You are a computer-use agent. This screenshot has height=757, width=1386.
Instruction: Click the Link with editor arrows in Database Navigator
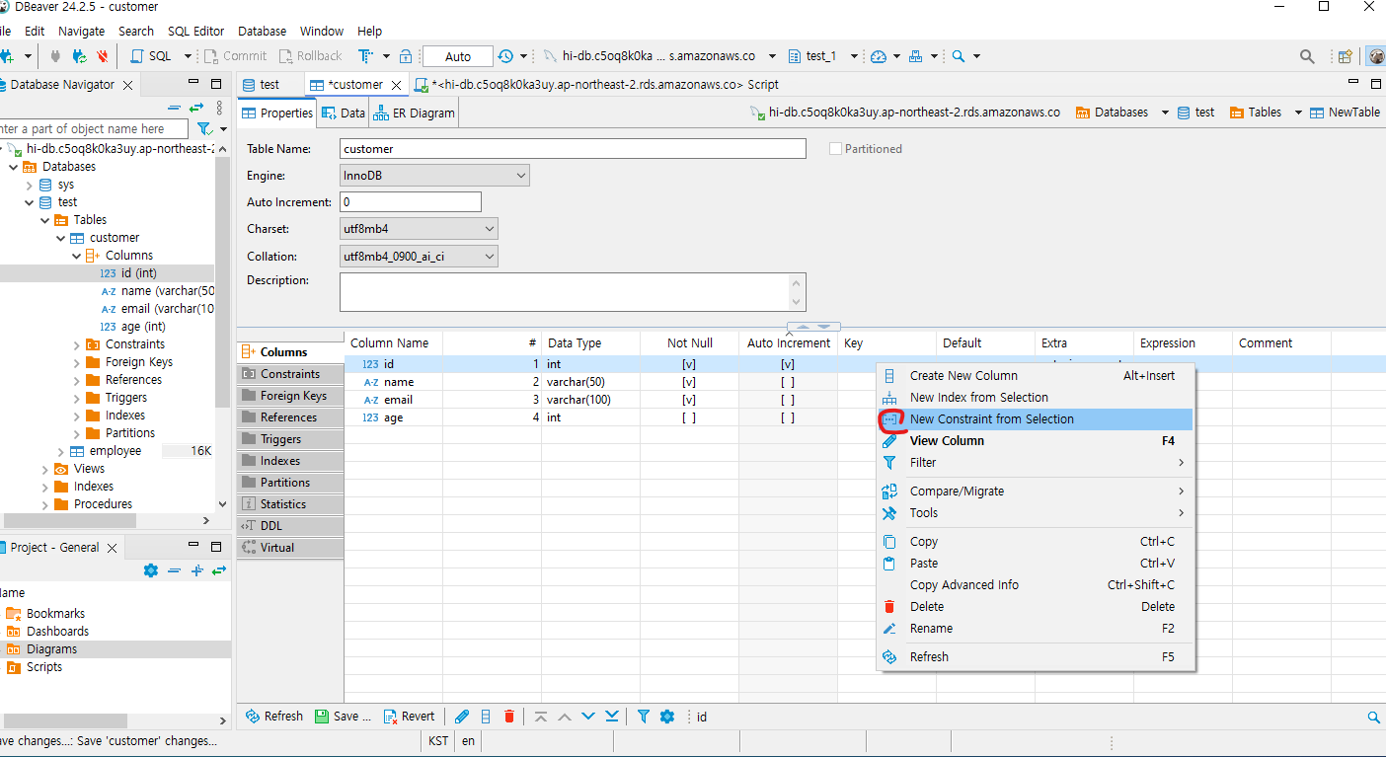(196, 108)
